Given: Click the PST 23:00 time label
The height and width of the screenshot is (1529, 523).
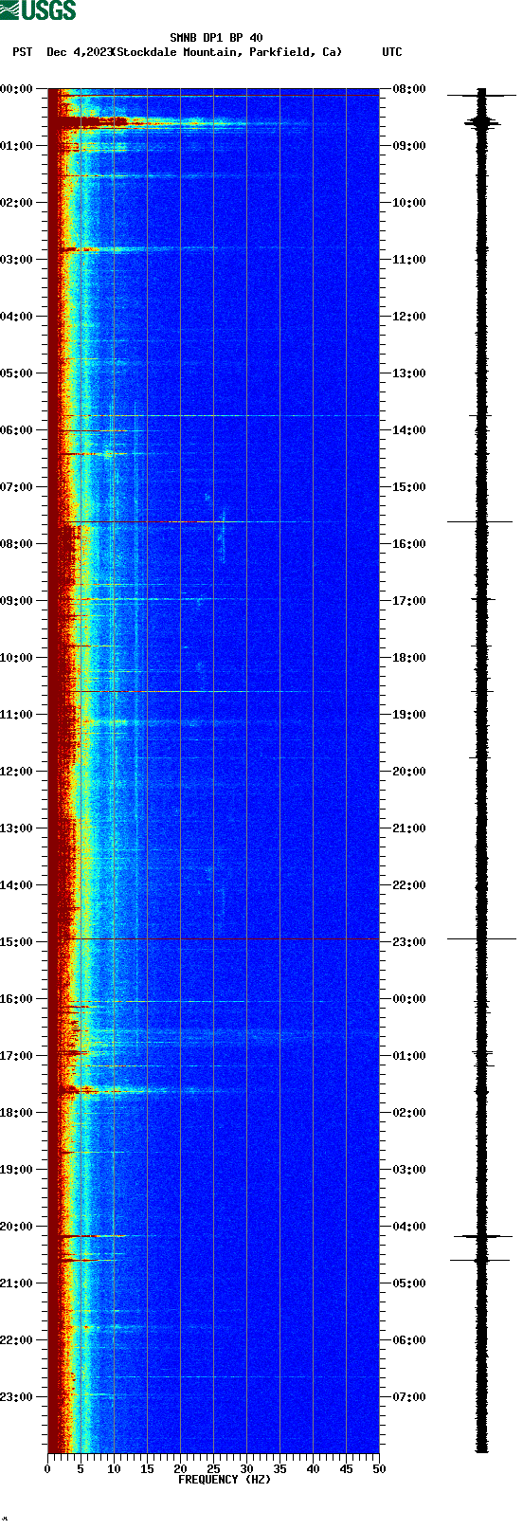Looking at the screenshot, I should click(x=17, y=1397).
